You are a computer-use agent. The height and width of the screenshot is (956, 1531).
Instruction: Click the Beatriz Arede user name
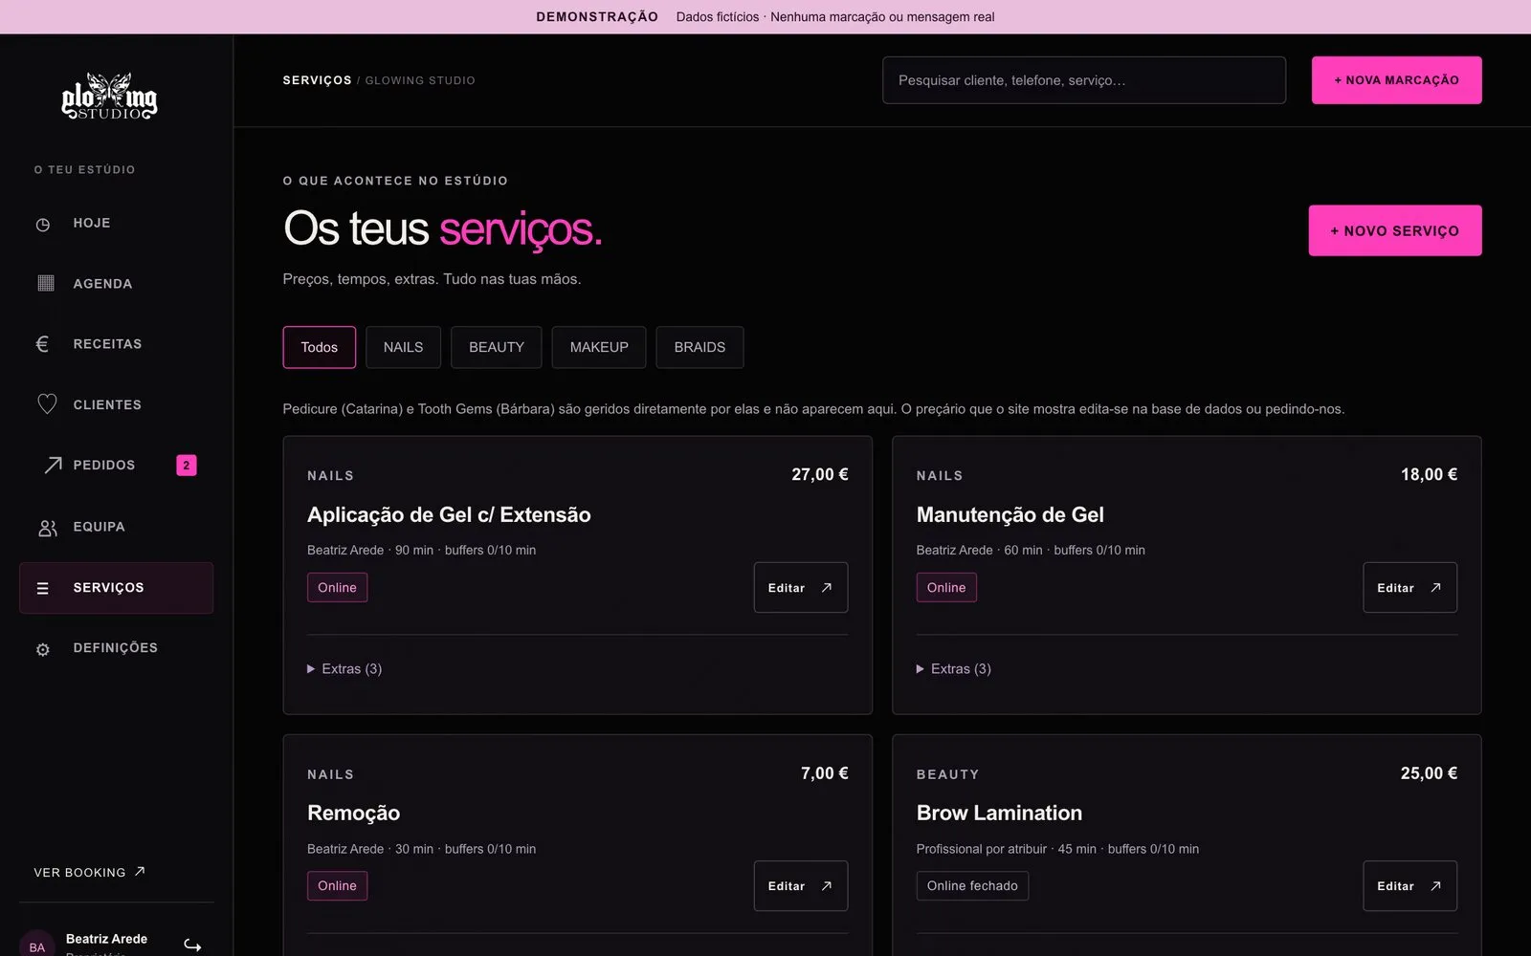[106, 939]
